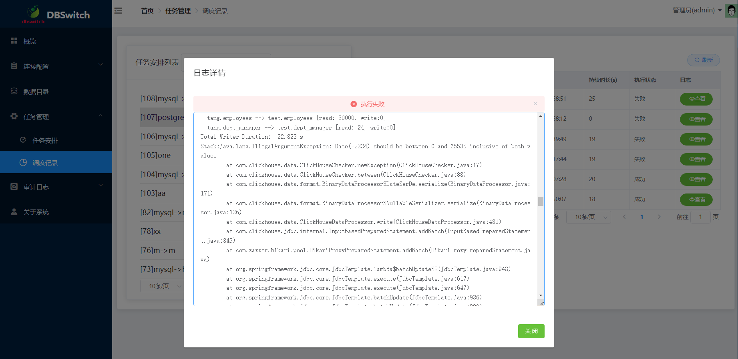Open the 管理员(admin) user dropdown
This screenshot has height=359, width=738.
697,10
